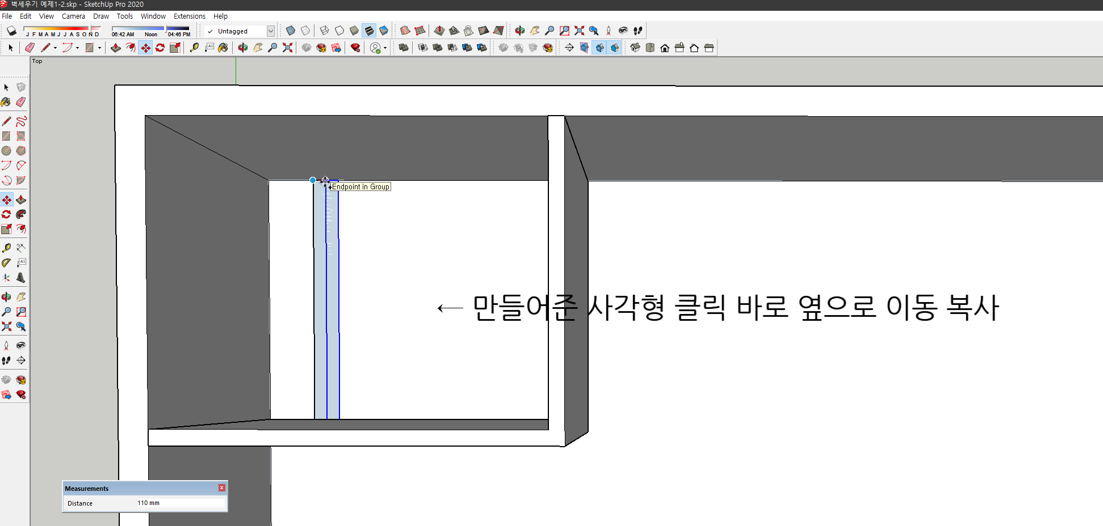
Task: Switch display to Wireframe style
Action: [x=325, y=31]
